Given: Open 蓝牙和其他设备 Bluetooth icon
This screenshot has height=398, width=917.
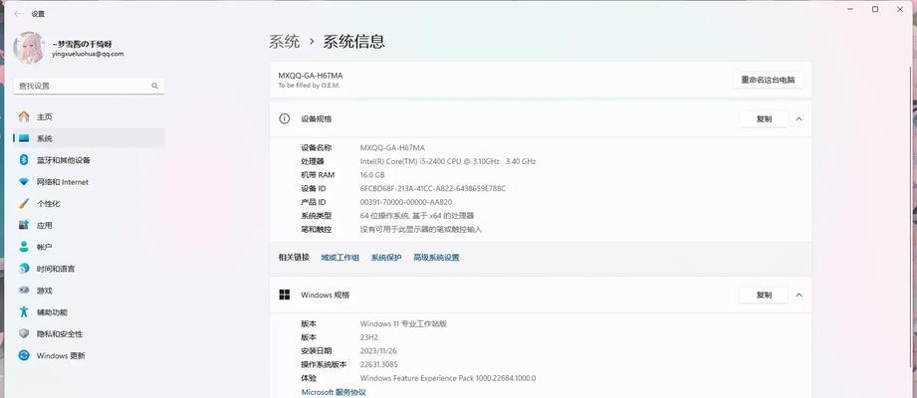Looking at the screenshot, I should 23,160.
